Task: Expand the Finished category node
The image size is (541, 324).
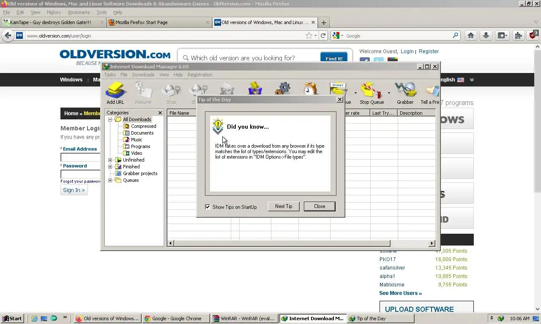Action: click(110, 167)
